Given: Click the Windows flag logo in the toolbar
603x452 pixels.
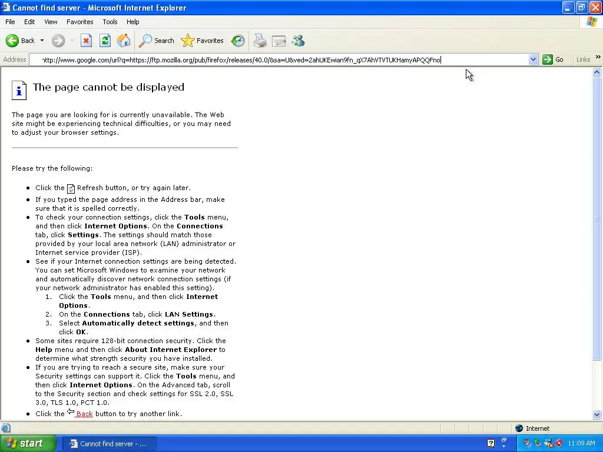Looking at the screenshot, I should (592, 22).
